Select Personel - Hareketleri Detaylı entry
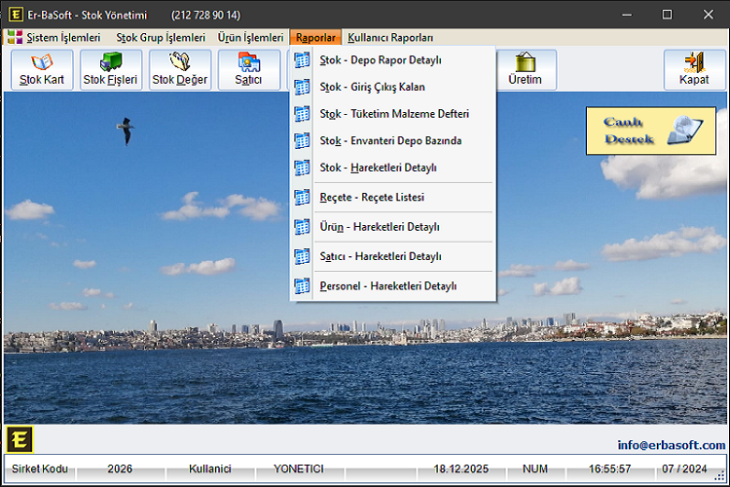The image size is (730, 487). tap(387, 286)
